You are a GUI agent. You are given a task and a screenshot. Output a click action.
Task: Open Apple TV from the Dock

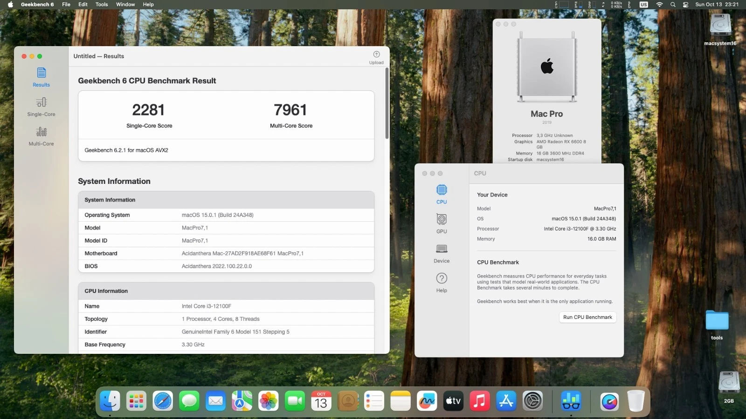pos(454,400)
